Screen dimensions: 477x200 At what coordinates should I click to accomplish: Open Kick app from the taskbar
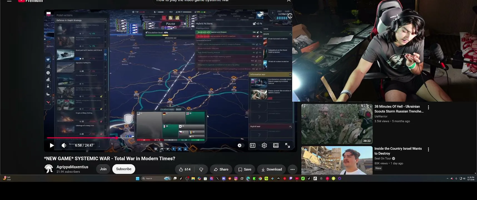point(254,179)
